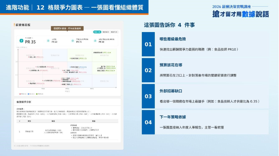
Task: Click the brown tooltip above the dashboard card
Action: (67, 28)
